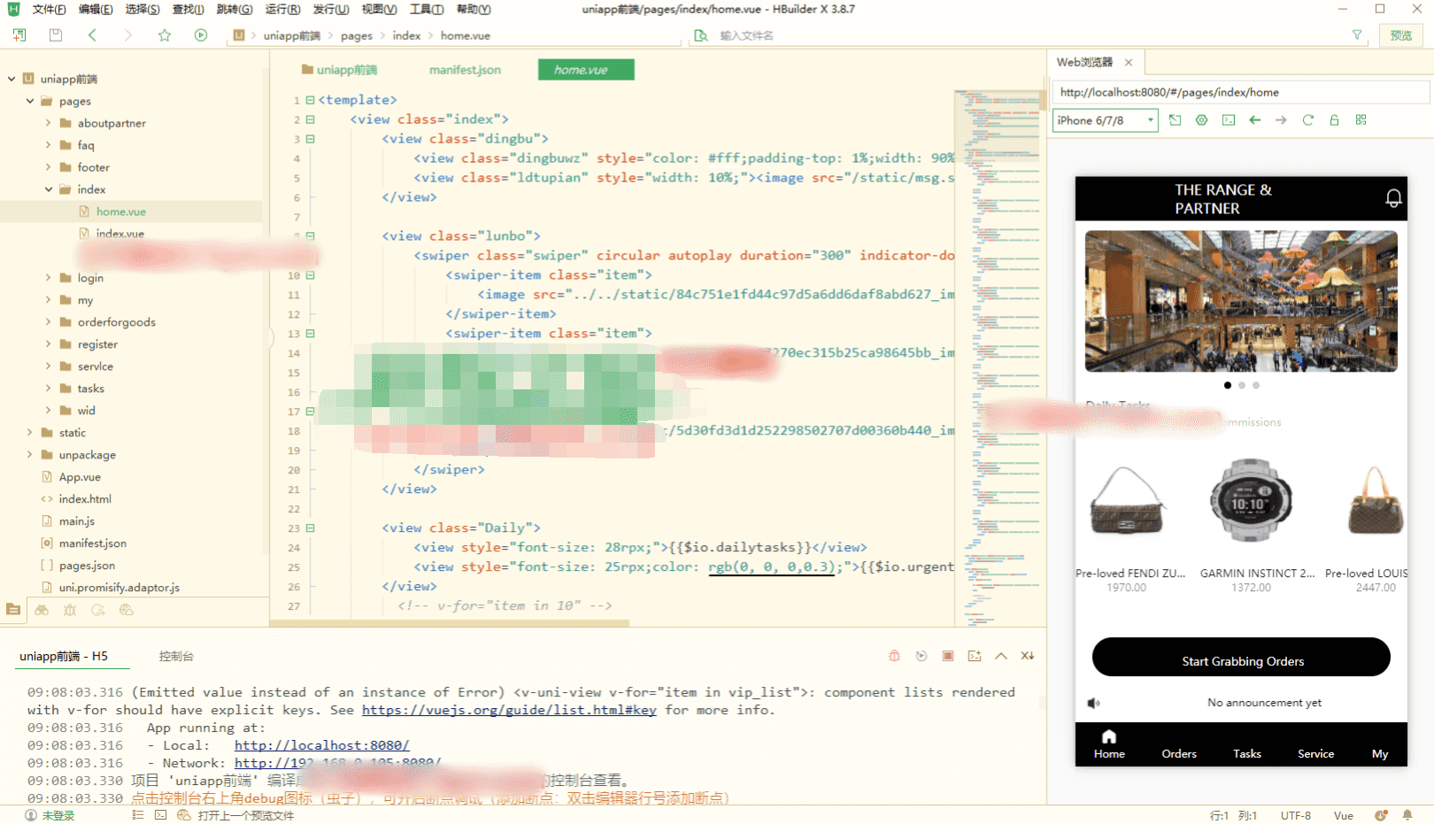
Task: Go back with the toolbar left arrow
Action: coord(92,35)
